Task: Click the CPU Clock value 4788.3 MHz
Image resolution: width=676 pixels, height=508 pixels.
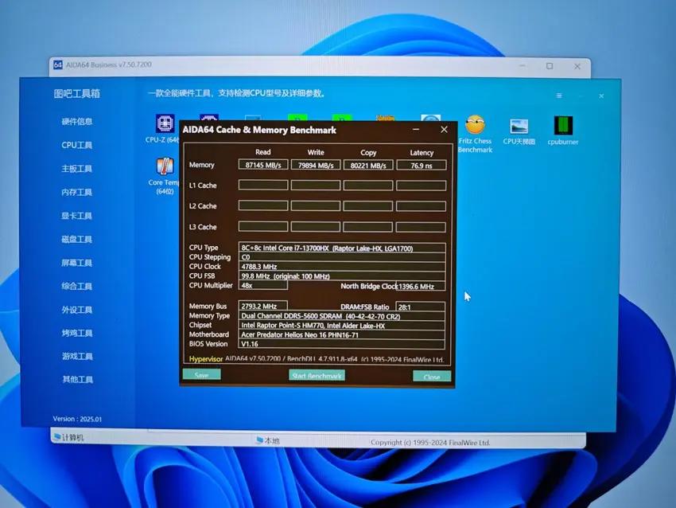Action: coord(342,267)
